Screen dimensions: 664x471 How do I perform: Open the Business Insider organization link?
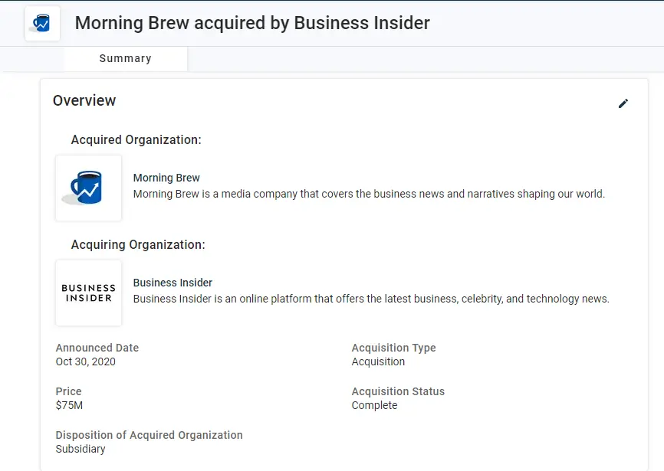click(x=173, y=283)
